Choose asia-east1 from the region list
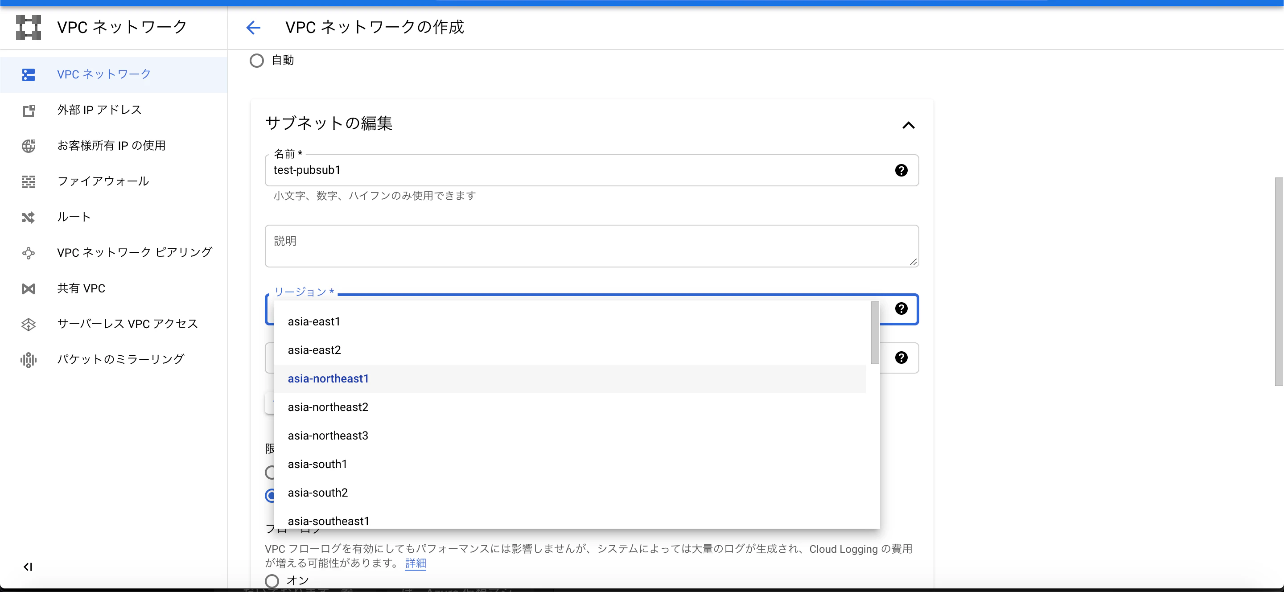The height and width of the screenshot is (592, 1284). (x=569, y=322)
